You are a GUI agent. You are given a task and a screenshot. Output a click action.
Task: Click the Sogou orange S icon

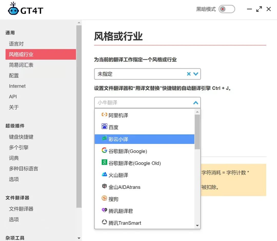point(104,198)
